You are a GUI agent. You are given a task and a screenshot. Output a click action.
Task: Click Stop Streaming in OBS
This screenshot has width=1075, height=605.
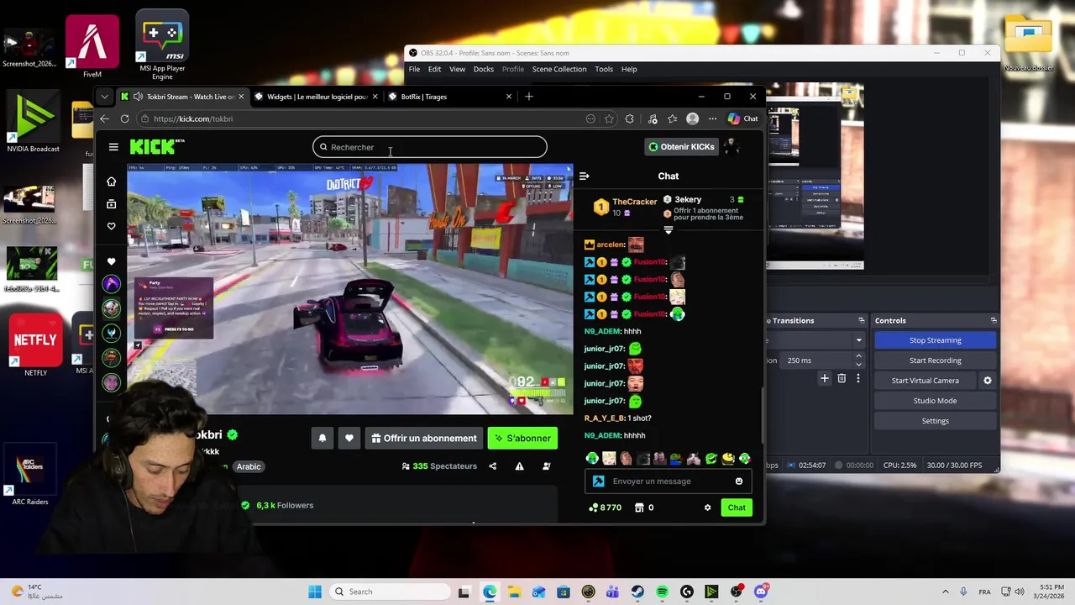(935, 340)
